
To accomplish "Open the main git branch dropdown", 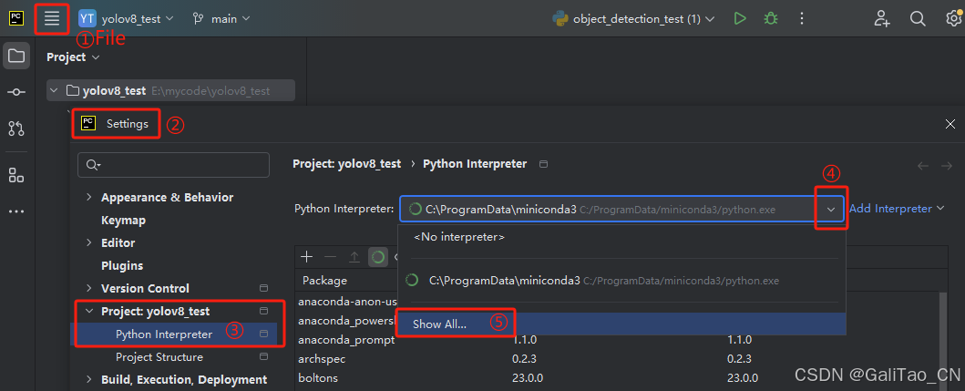I will pos(221,19).
